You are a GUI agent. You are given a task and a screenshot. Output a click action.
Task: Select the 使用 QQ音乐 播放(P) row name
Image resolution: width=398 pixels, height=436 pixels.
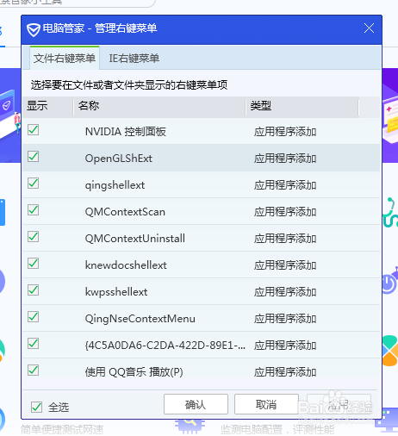click(x=134, y=372)
